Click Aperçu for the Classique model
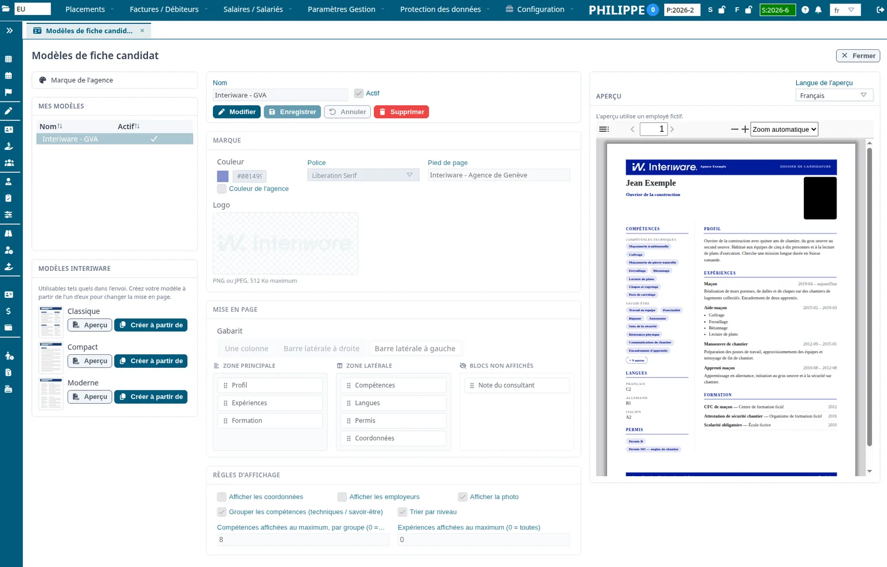887x567 pixels. pos(90,325)
